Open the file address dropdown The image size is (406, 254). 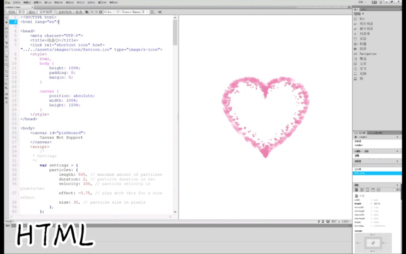147,12
